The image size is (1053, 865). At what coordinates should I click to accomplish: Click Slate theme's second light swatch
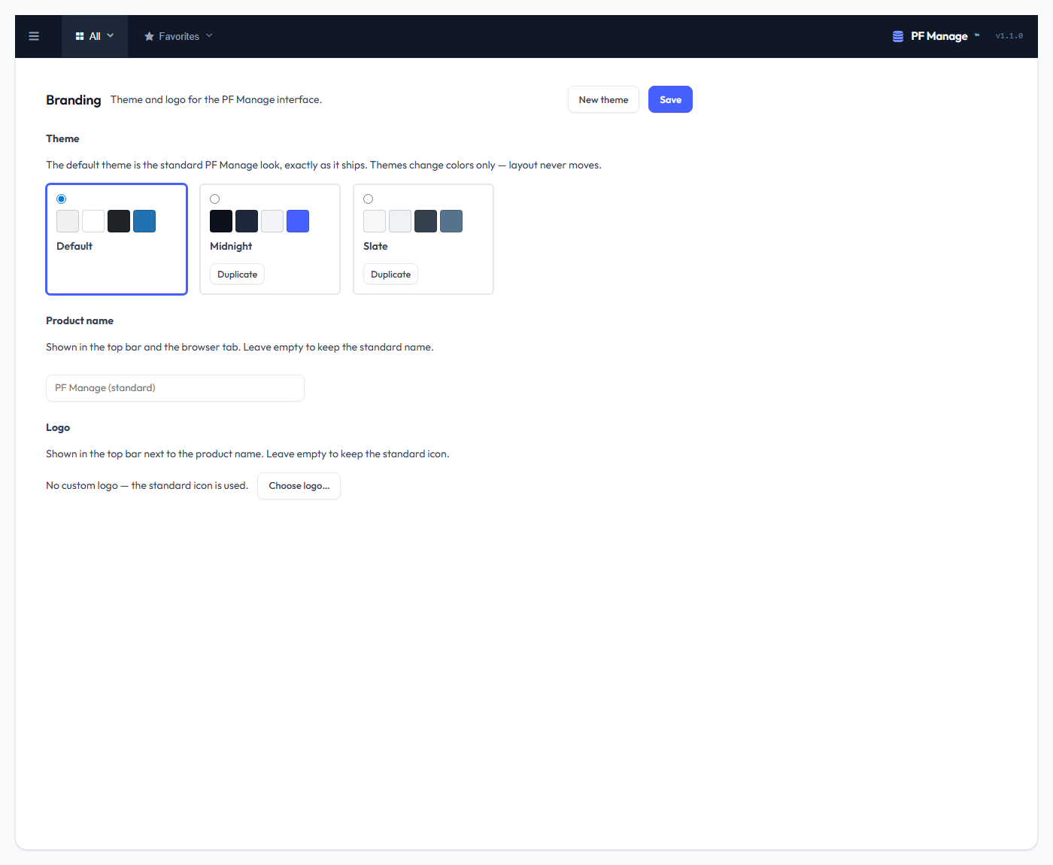(400, 221)
